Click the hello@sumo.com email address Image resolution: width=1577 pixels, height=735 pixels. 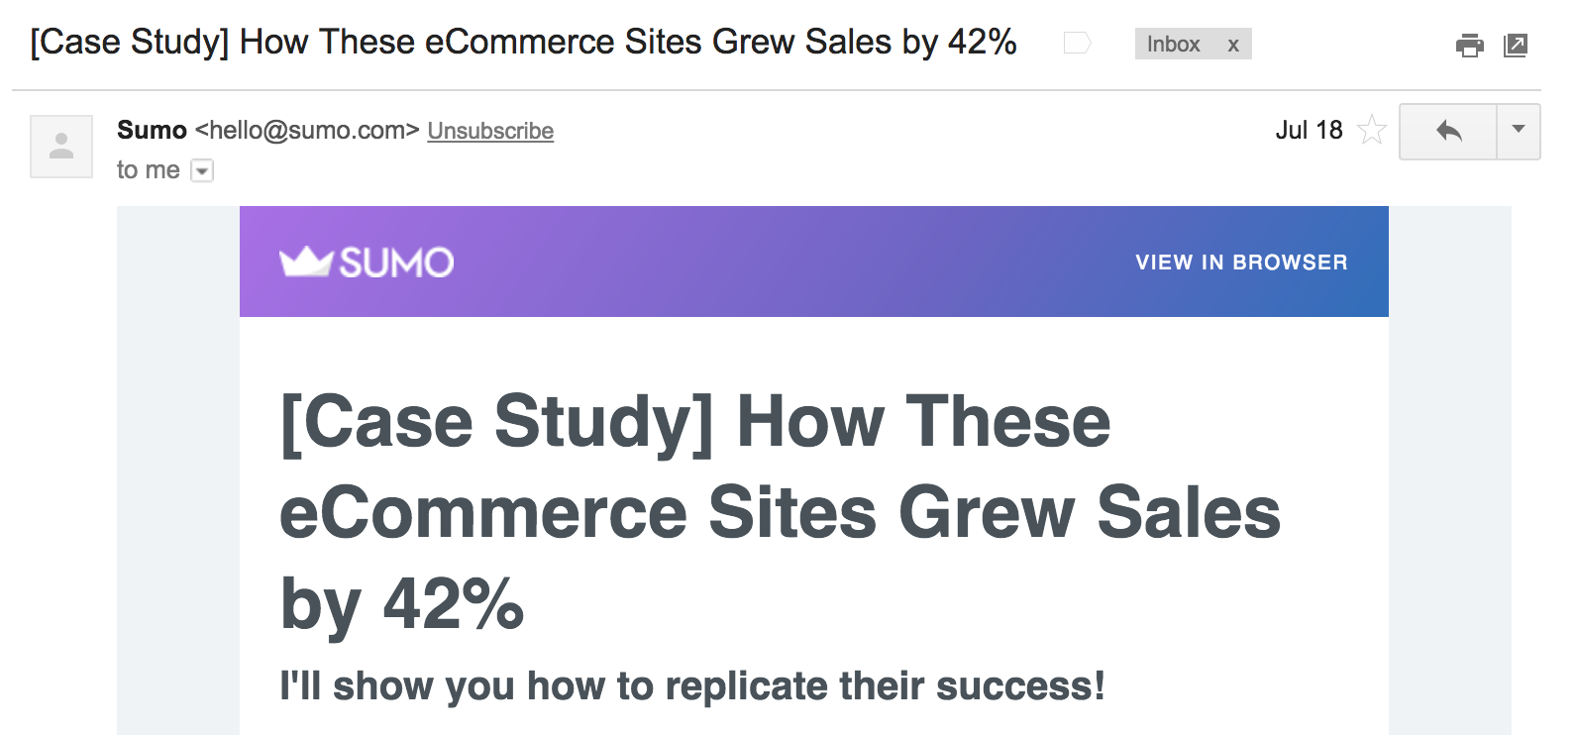(307, 130)
